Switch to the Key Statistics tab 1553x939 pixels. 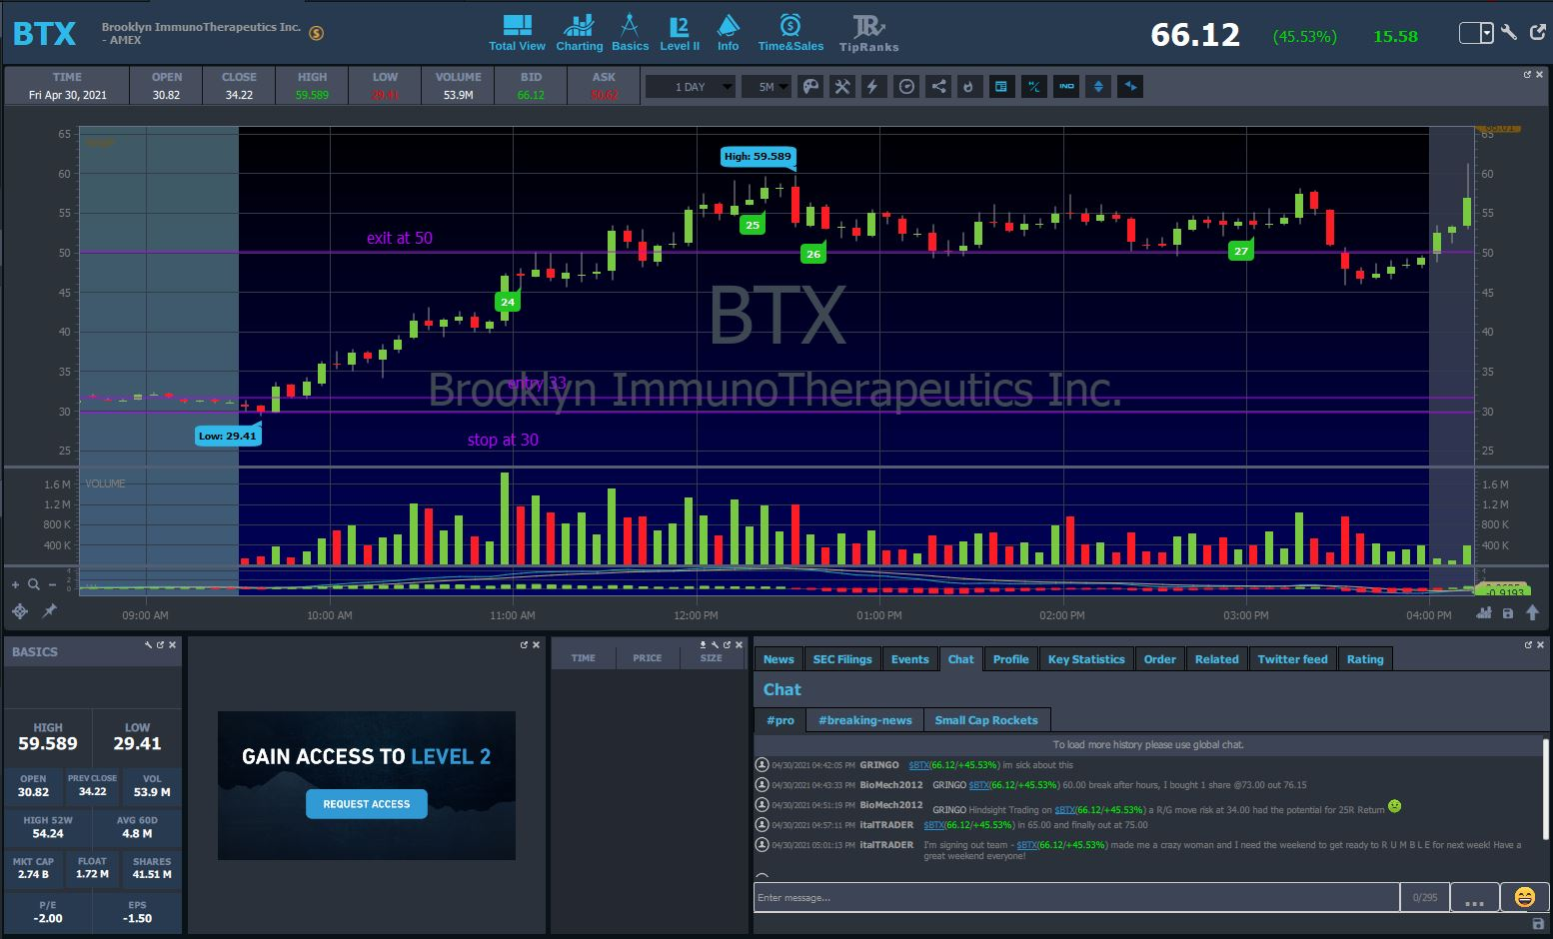[1086, 659]
